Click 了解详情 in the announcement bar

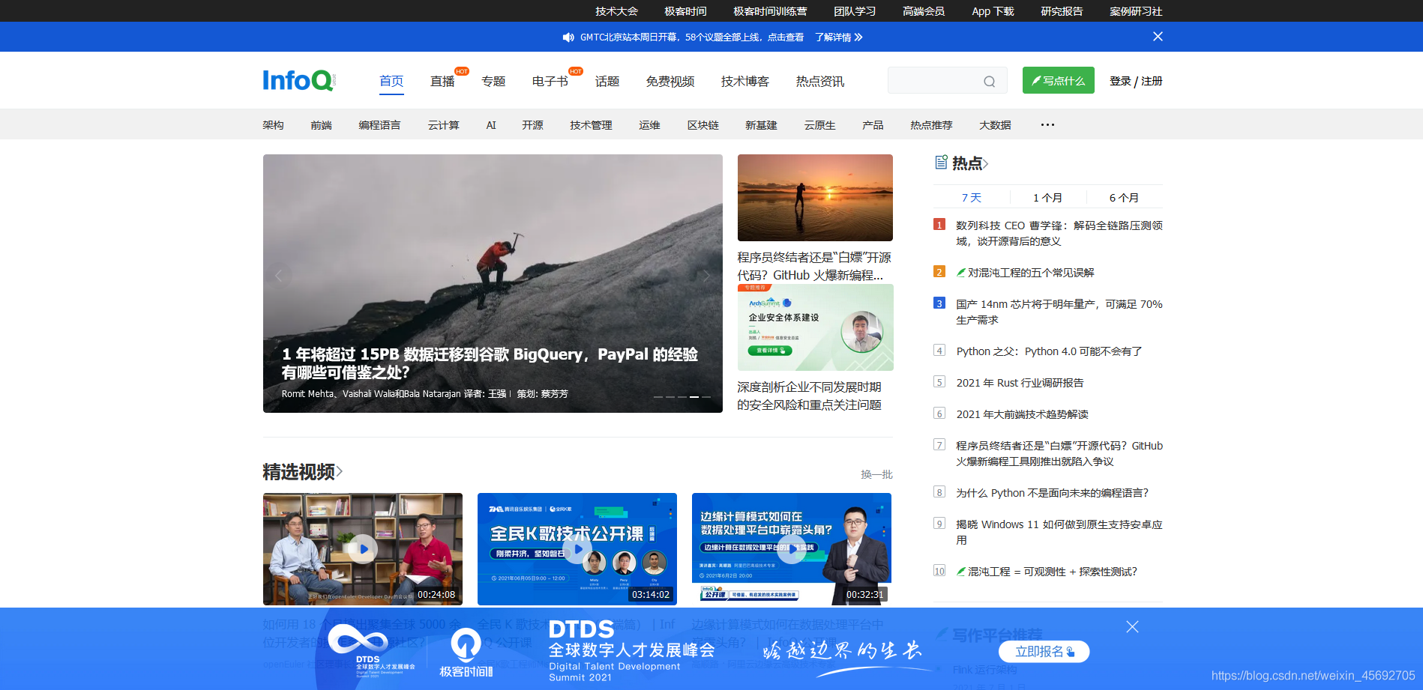[839, 37]
